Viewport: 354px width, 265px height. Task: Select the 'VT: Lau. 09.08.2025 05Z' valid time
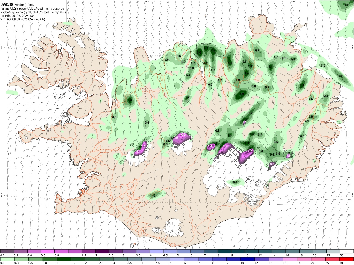pyautogui.click(x=17, y=19)
